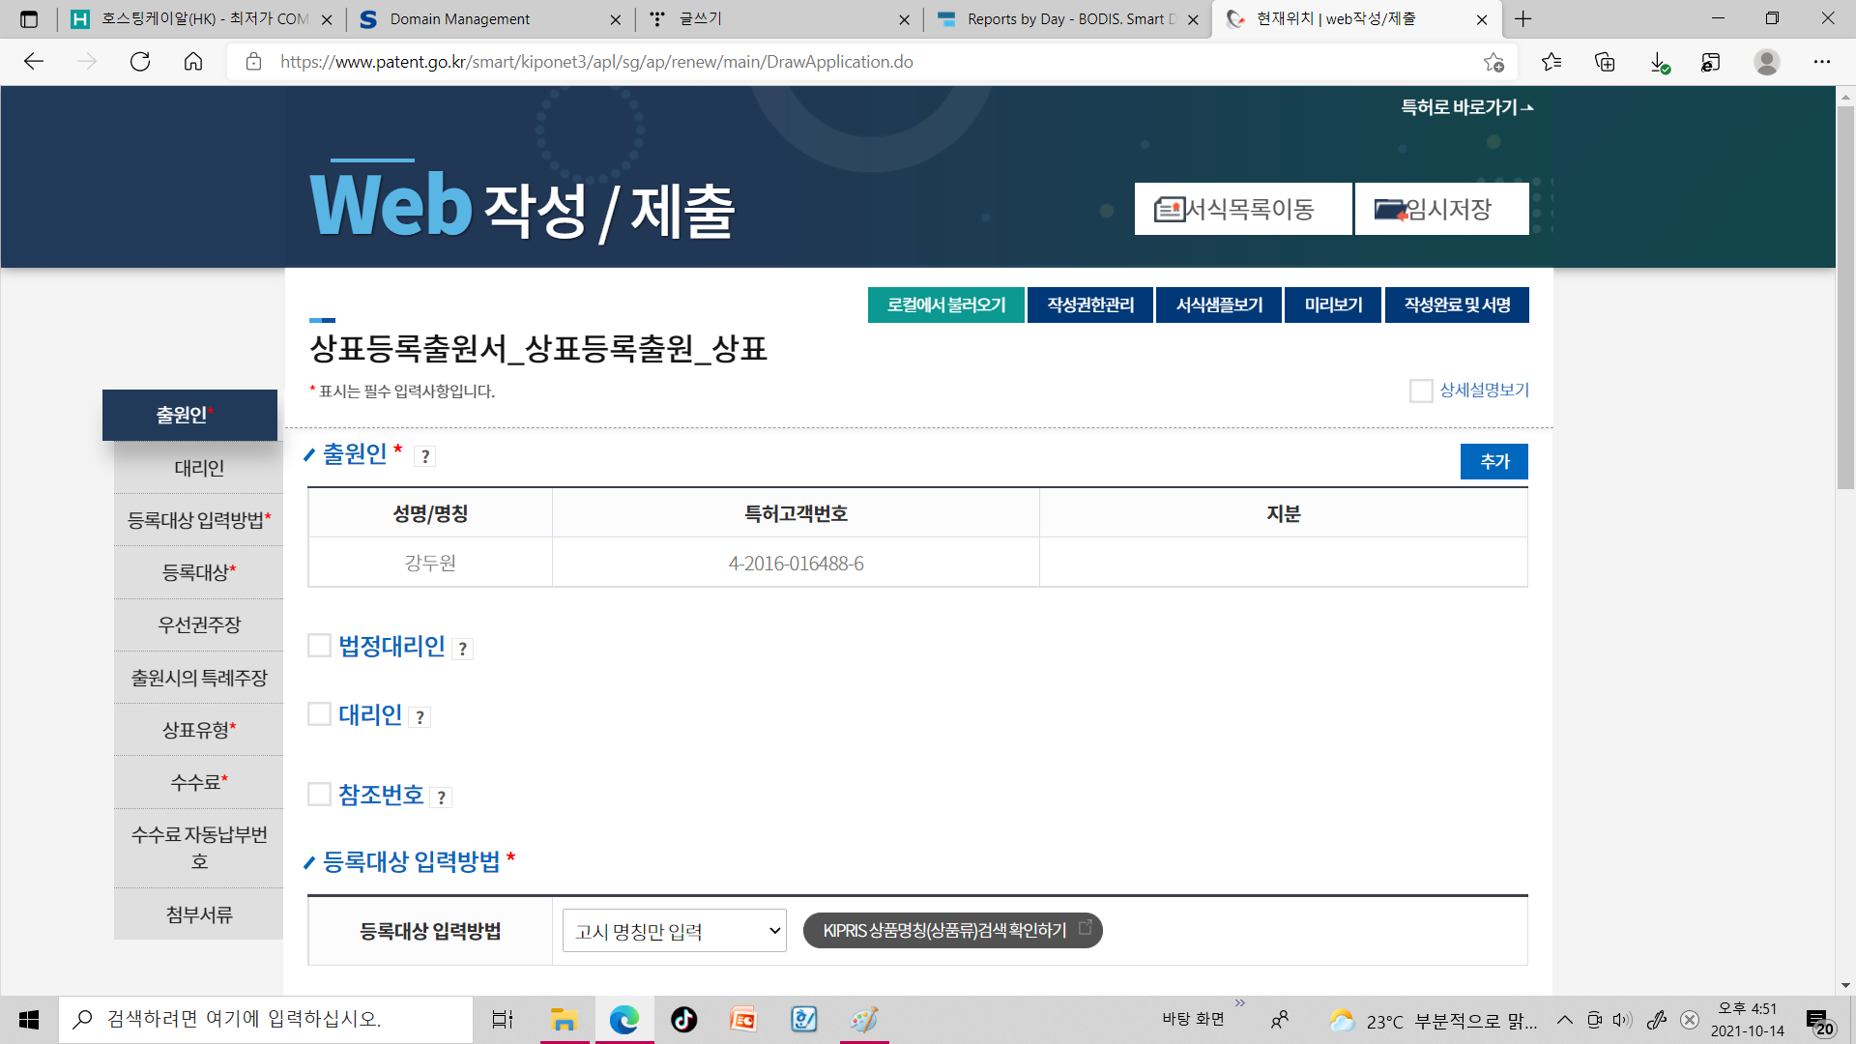This screenshot has width=1856, height=1044.
Task: Enable the 법정대리인 checkbox
Action: [319, 646]
